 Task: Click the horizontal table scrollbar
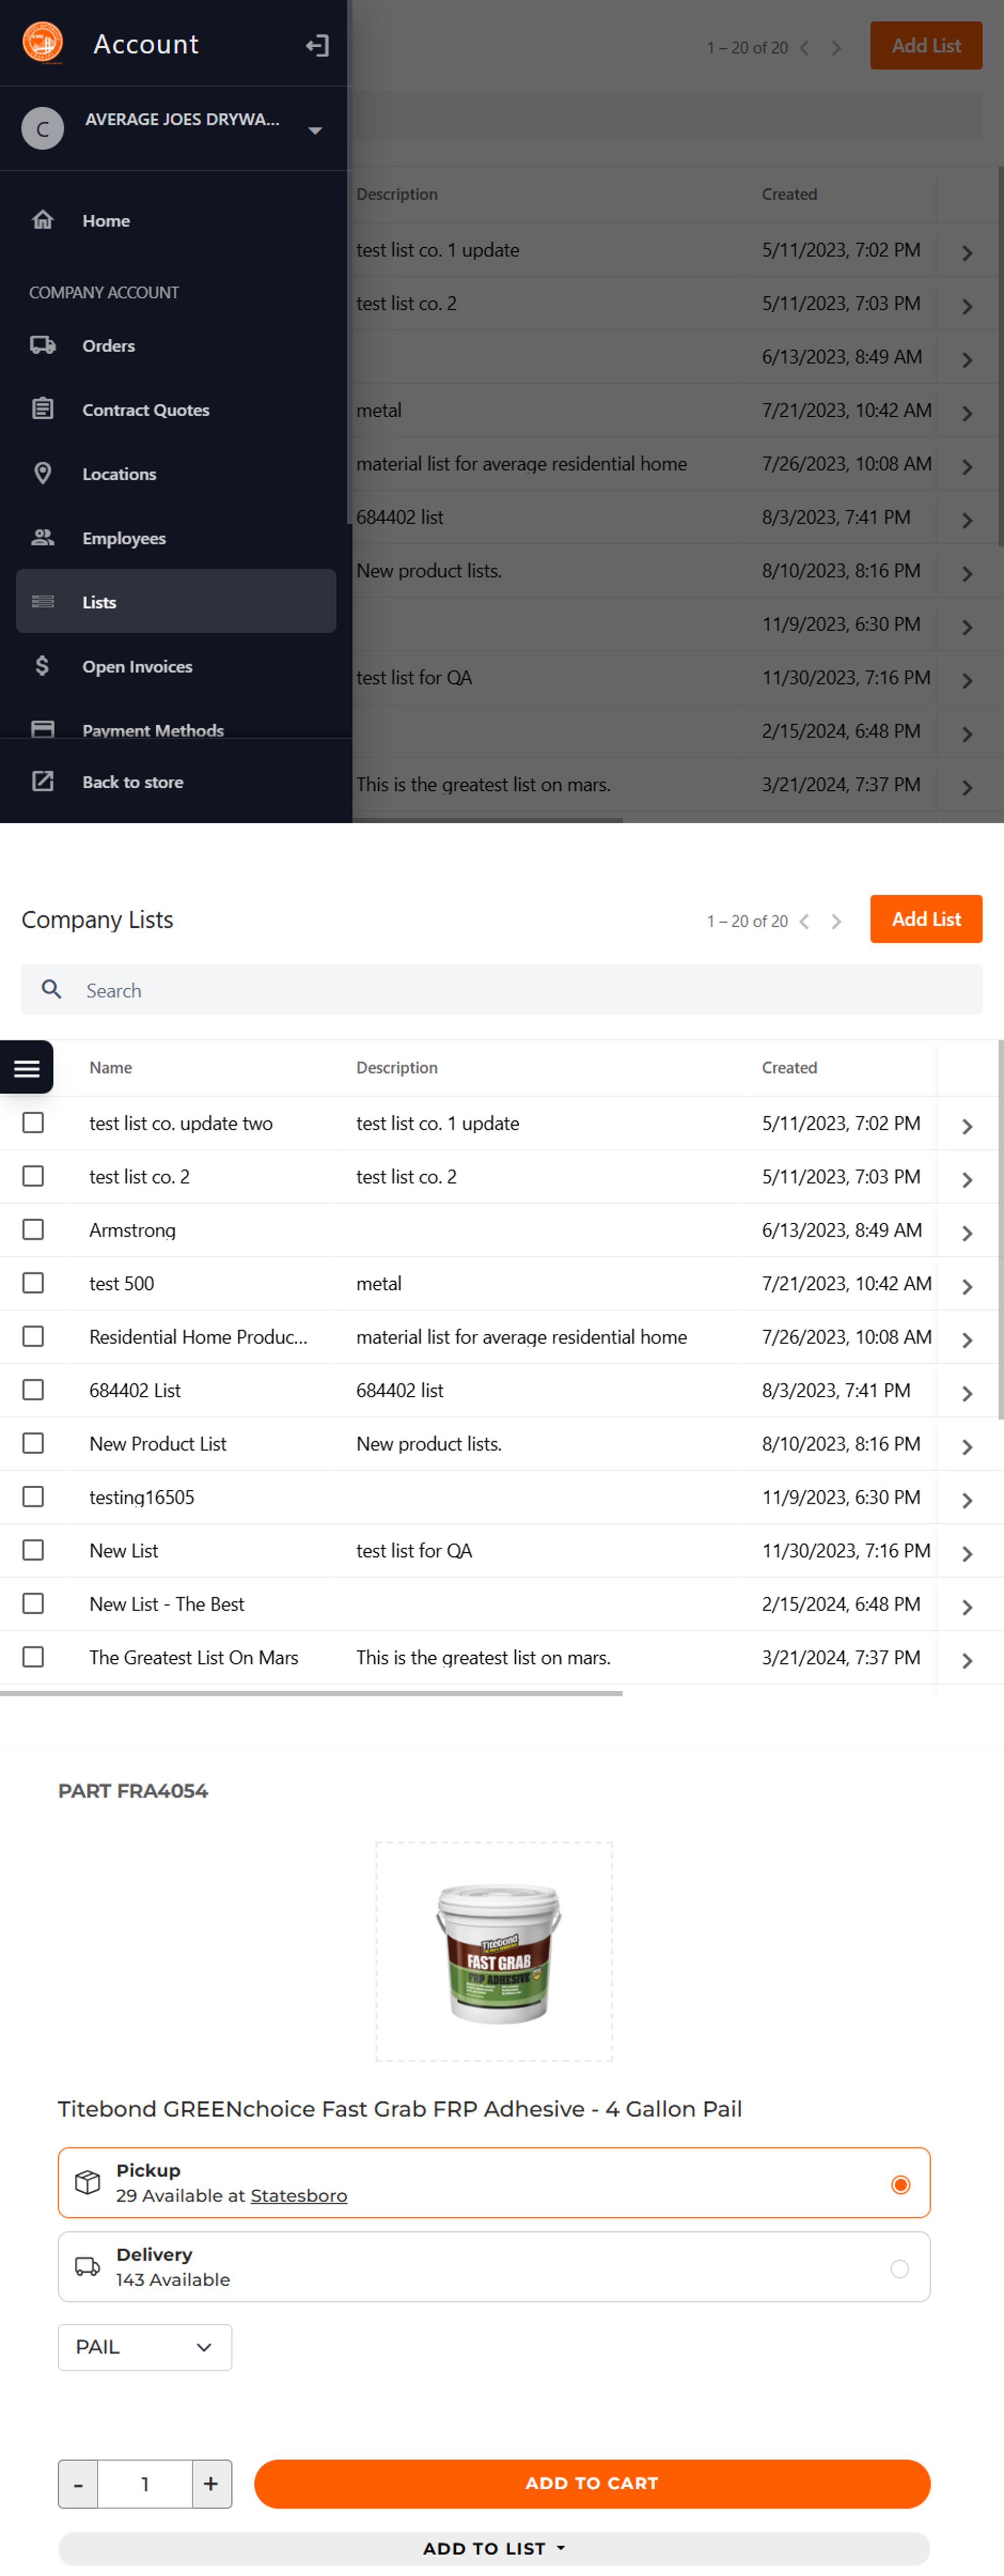(x=311, y=1693)
